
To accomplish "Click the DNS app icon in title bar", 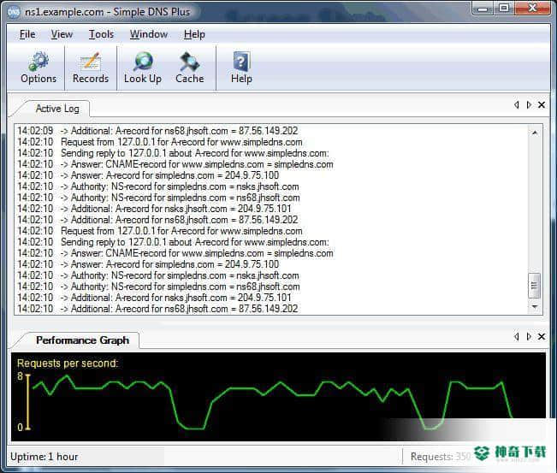I will point(14,12).
